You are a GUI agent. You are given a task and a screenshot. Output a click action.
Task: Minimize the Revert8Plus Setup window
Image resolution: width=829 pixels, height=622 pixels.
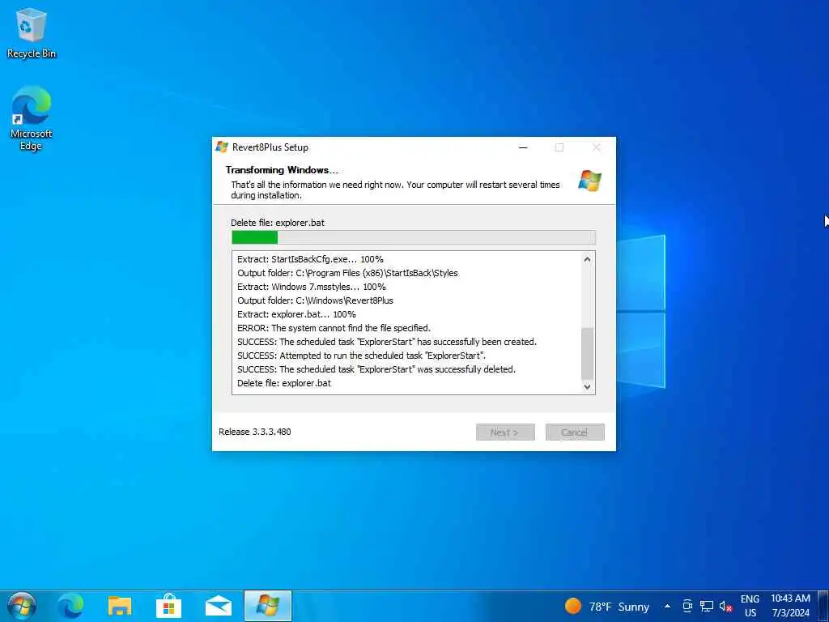pos(523,147)
